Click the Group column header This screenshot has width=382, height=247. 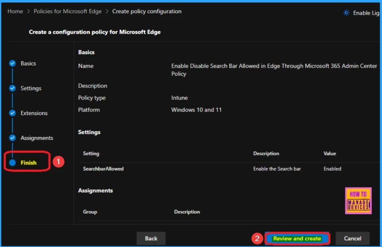[90, 212]
